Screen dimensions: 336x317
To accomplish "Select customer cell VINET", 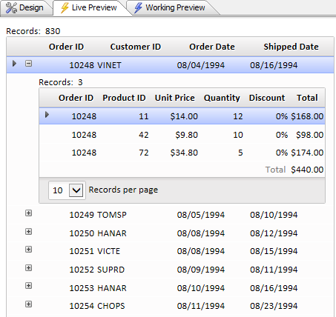I will pyautogui.click(x=109, y=65).
